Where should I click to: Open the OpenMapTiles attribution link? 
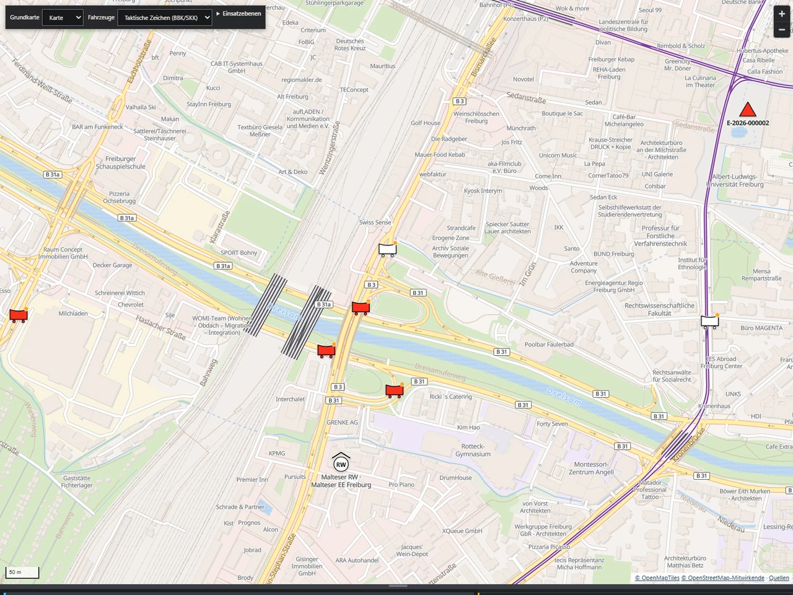coord(657,578)
